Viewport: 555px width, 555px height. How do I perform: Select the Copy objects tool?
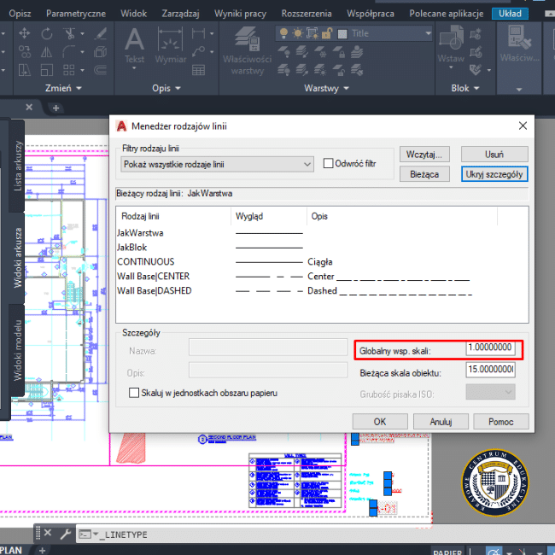[x=25, y=52]
